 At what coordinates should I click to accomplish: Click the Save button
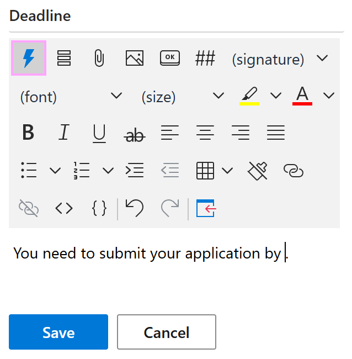pyautogui.click(x=58, y=332)
